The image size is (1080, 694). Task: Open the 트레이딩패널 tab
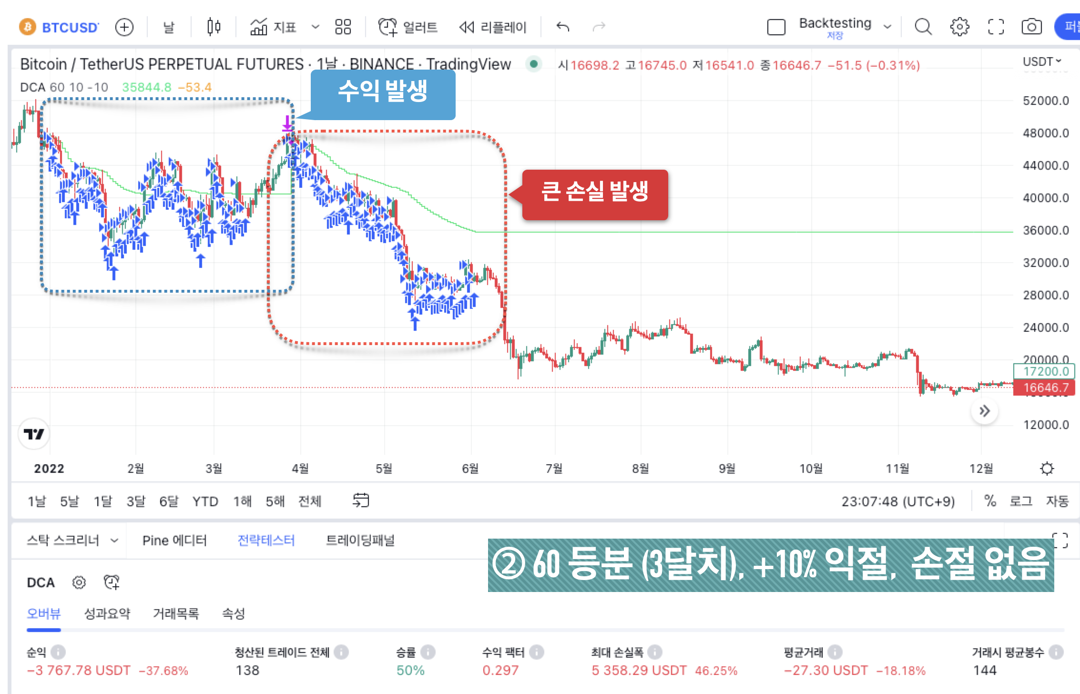(x=361, y=541)
